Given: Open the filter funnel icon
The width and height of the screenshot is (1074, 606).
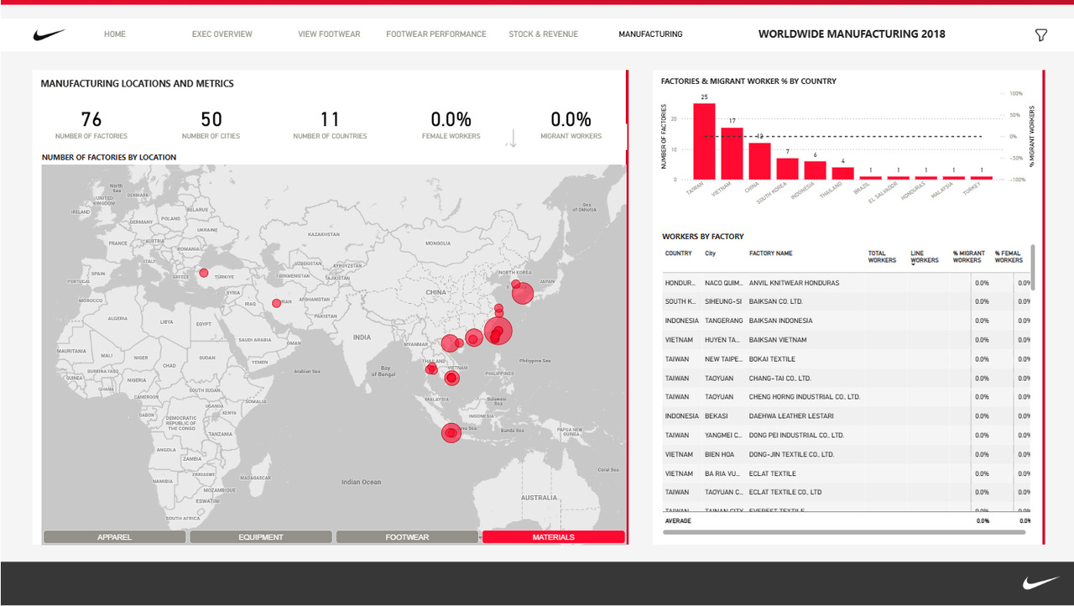Looking at the screenshot, I should pyautogui.click(x=1041, y=35).
